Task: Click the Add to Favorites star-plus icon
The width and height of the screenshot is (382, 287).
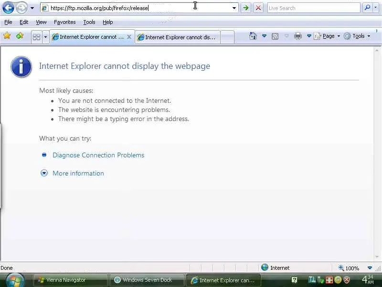Action: (x=20, y=36)
